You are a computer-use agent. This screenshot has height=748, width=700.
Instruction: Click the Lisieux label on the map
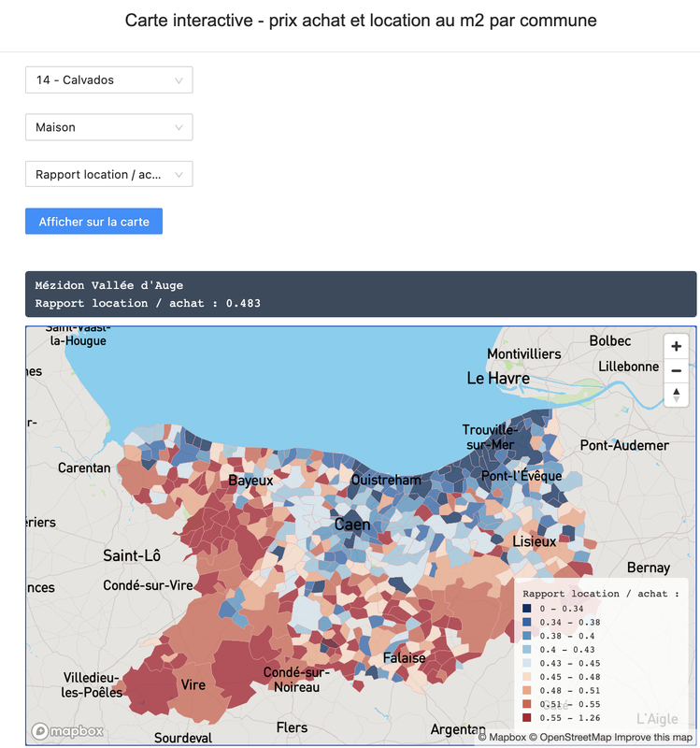point(535,541)
